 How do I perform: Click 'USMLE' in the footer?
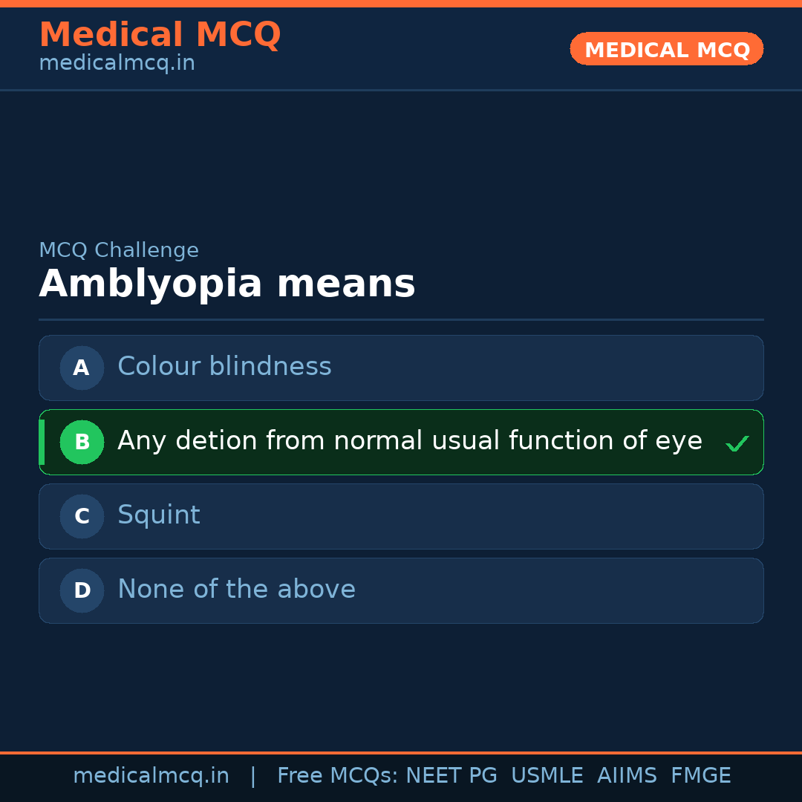pos(547,776)
